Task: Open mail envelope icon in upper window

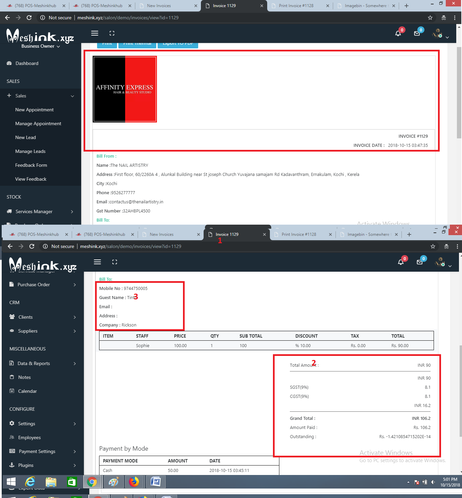Action: tap(417, 33)
